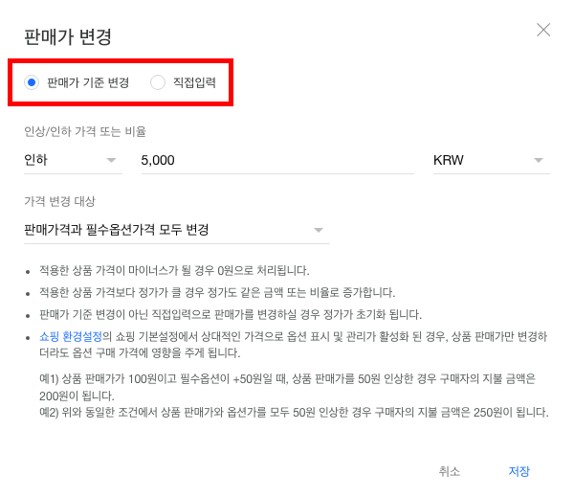Click the arrow icon beside KRW
574x498 pixels.
(539, 160)
